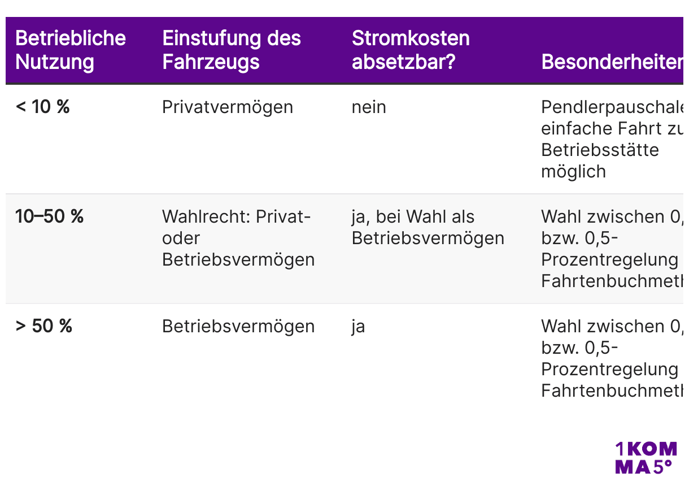Viewport: 689px width, 486px height.
Task: Click Prozentregelung text in the 10–50 % row
Action: 609,259
